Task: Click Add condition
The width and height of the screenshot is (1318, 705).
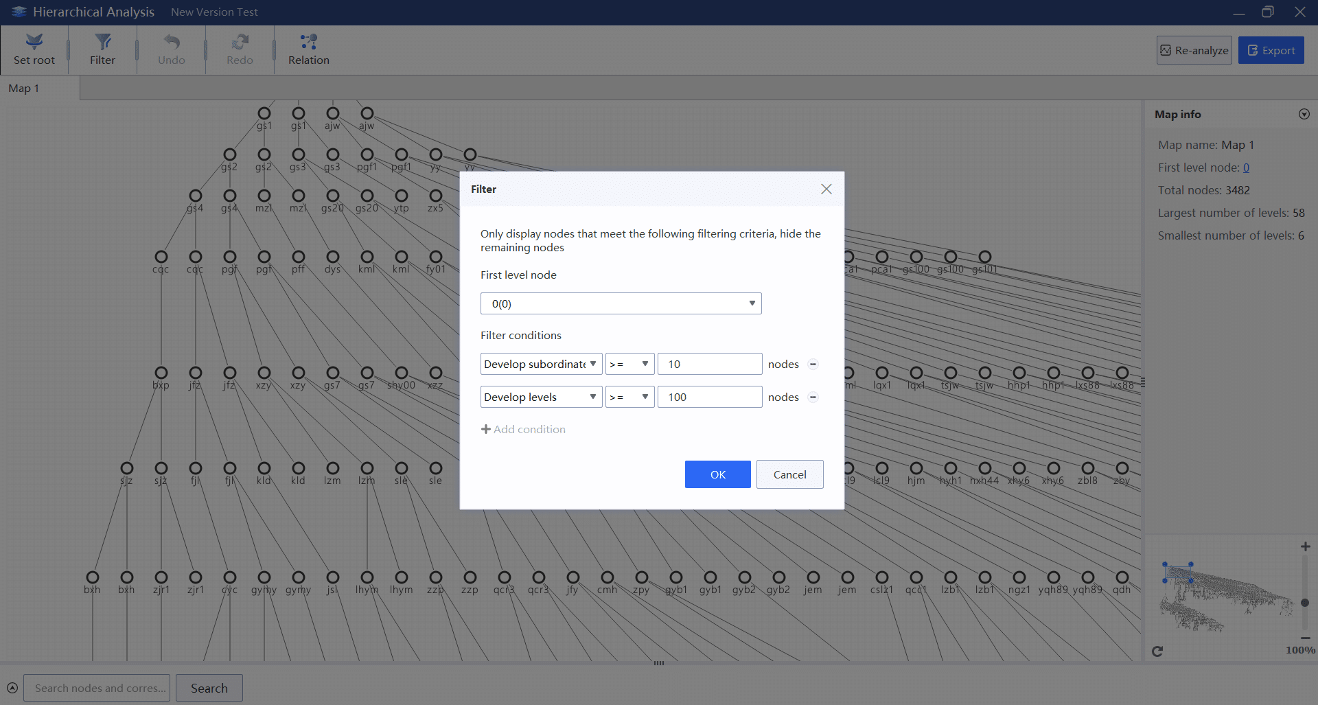Action: [523, 429]
